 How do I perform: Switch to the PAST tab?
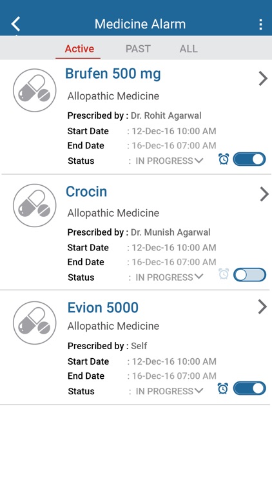tap(138, 49)
